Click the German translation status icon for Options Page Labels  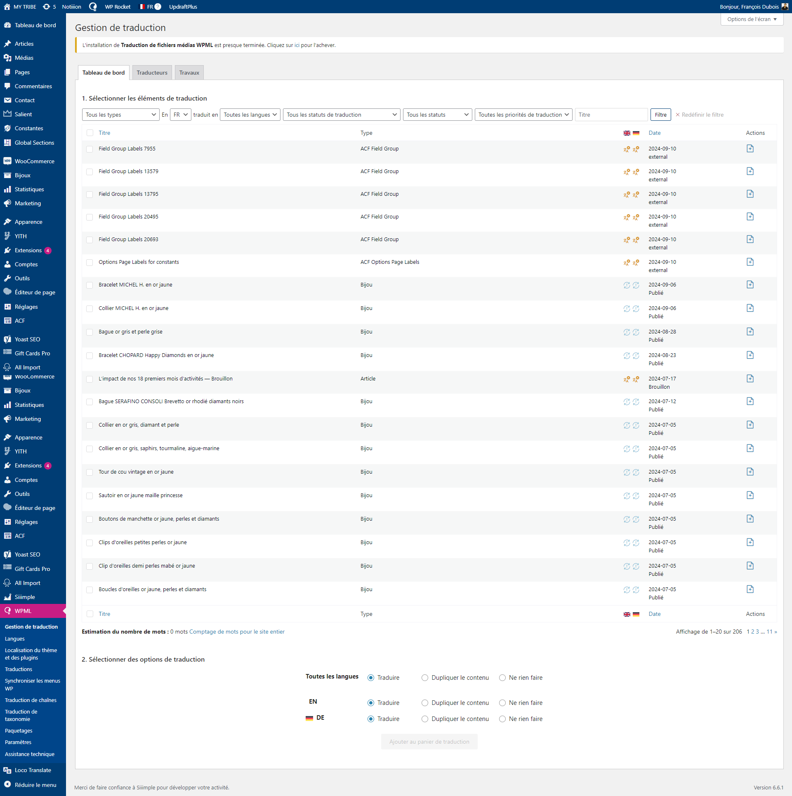pos(636,263)
